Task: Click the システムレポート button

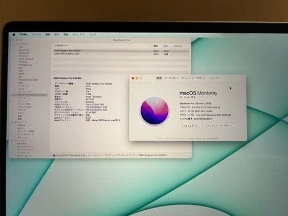Action: coord(191,126)
